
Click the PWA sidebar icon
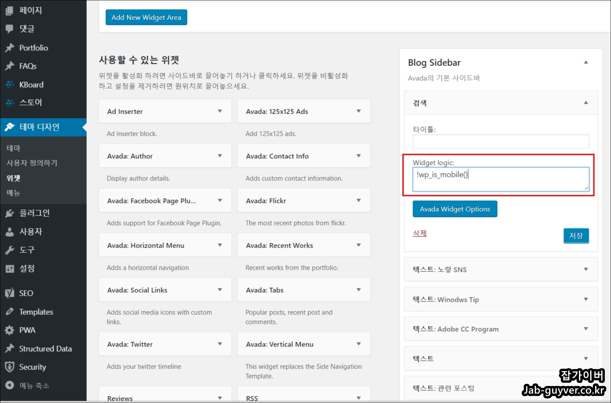point(10,330)
